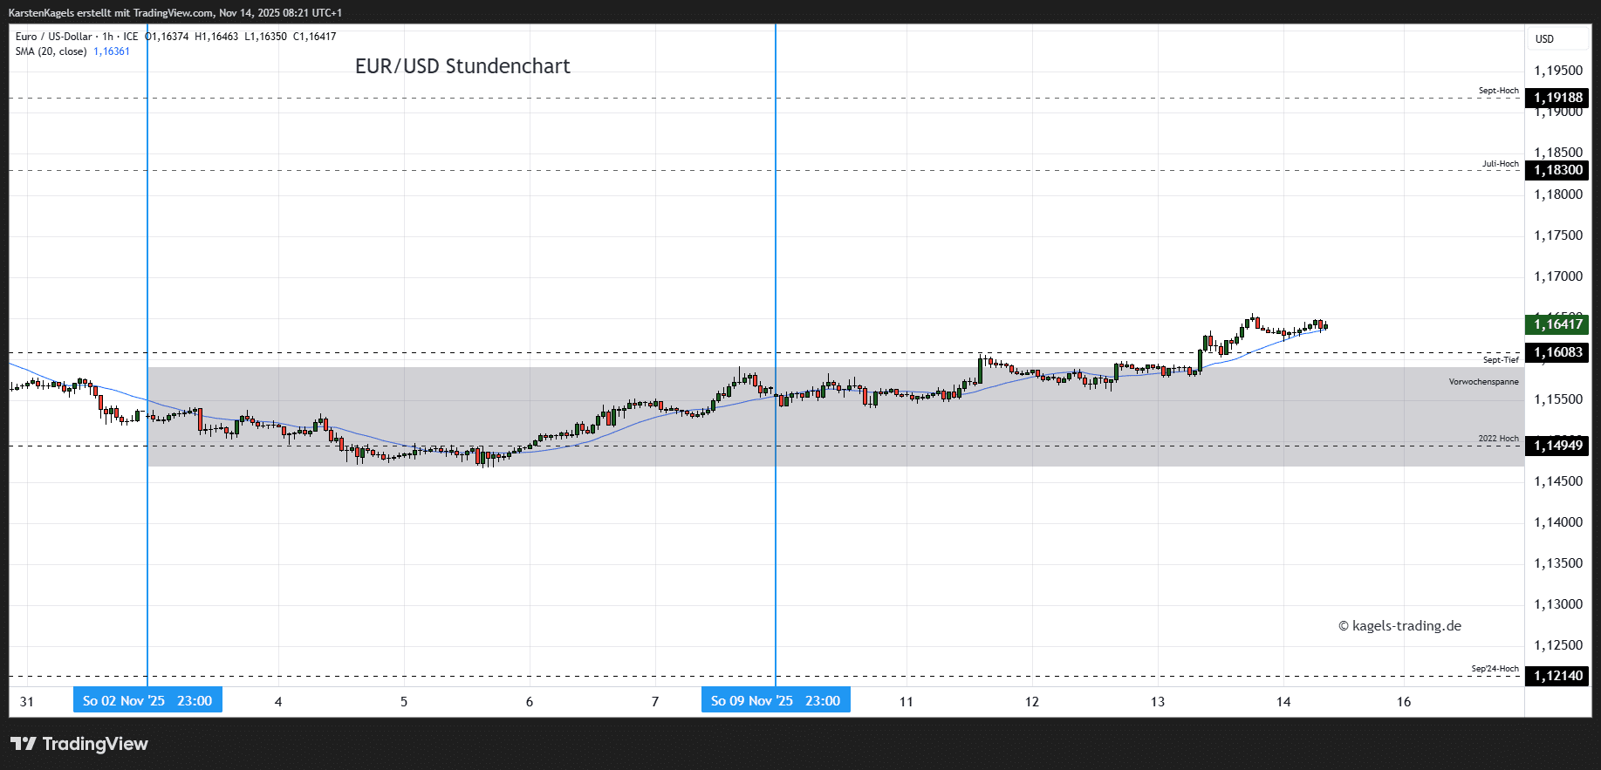This screenshot has width=1601, height=770.
Task: Click the SMA (20, close) indicator legend
Action: pos(51,51)
